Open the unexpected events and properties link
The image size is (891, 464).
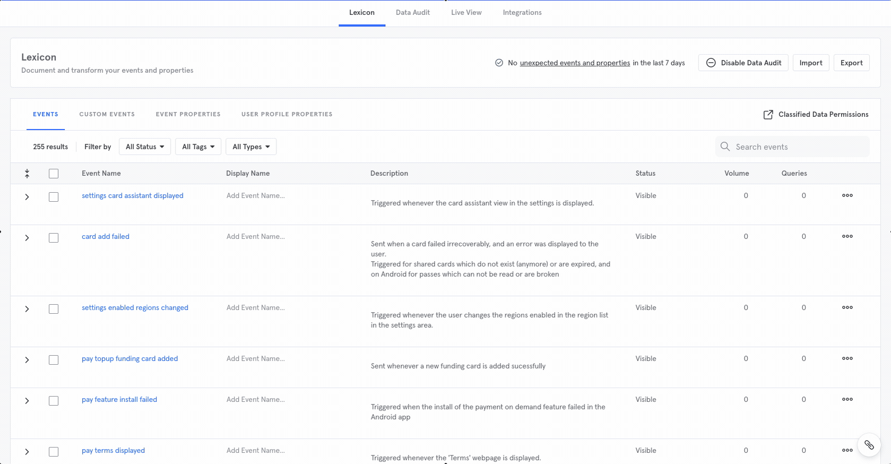(x=575, y=63)
